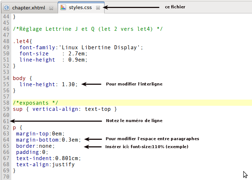The height and width of the screenshot is (180, 252).
Task: Click the styles.css file type icon
Action: pyautogui.click(x=64, y=7)
